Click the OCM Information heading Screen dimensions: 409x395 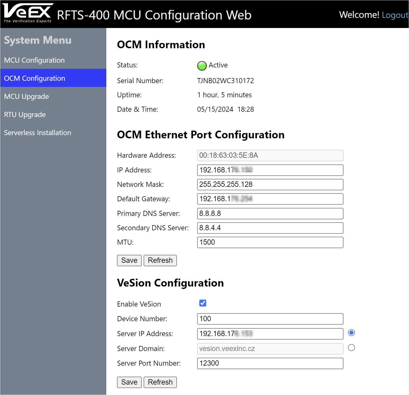point(161,45)
